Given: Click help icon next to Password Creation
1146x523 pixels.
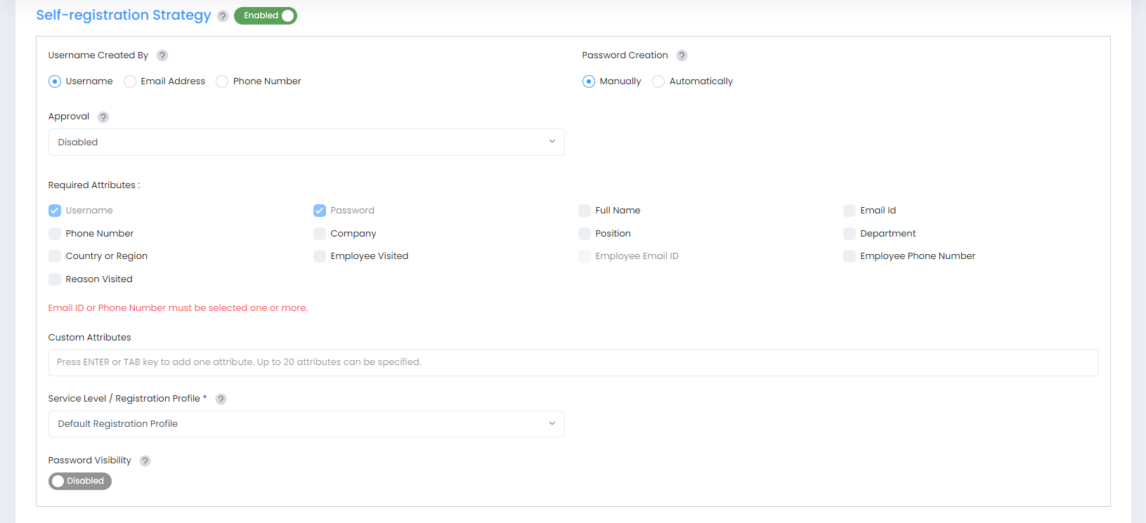Looking at the screenshot, I should coord(682,55).
